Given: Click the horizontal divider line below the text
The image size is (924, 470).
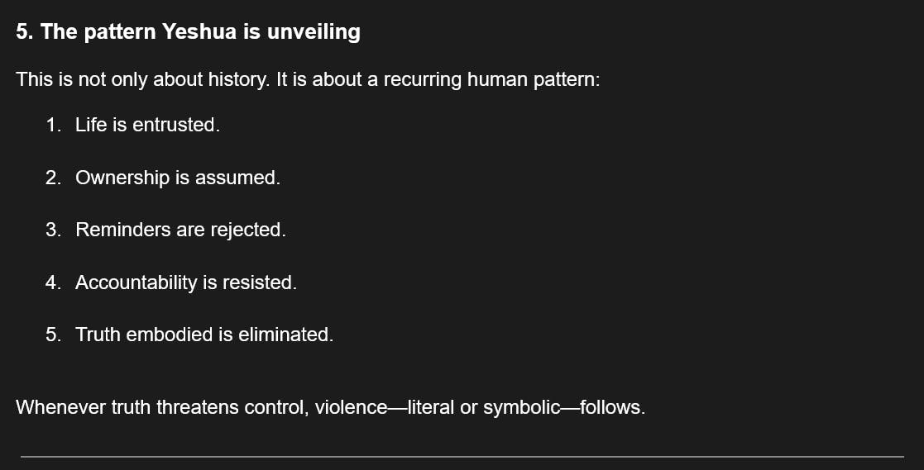Looking at the screenshot, I should coord(462,456).
